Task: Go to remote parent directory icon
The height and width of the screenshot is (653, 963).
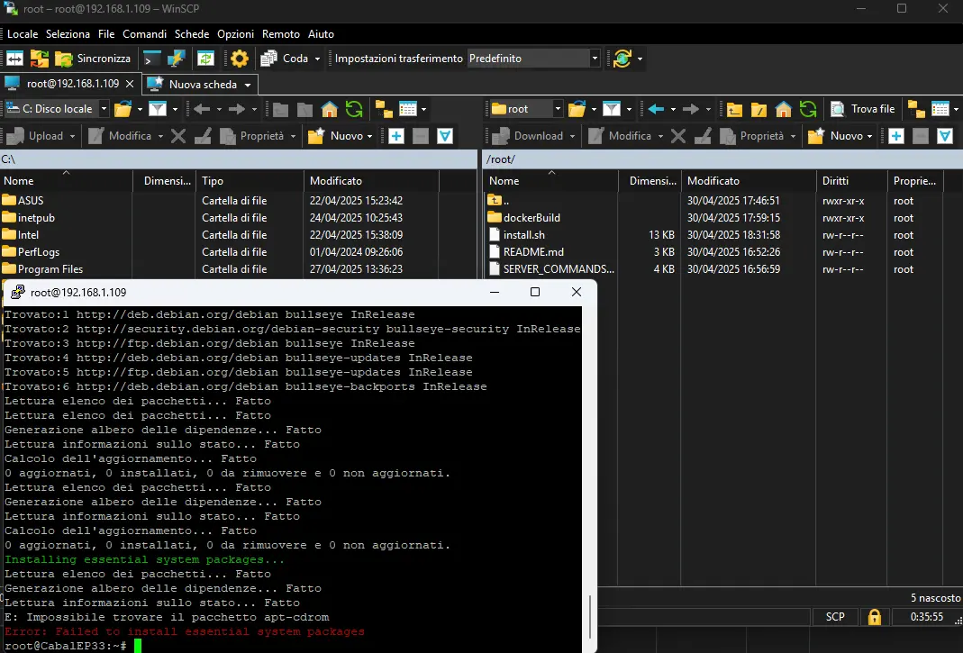Action: tap(734, 109)
